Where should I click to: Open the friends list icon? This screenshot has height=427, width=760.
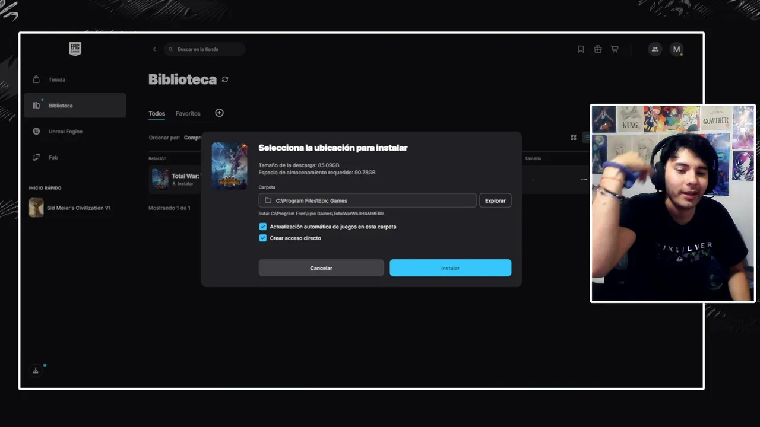655,49
